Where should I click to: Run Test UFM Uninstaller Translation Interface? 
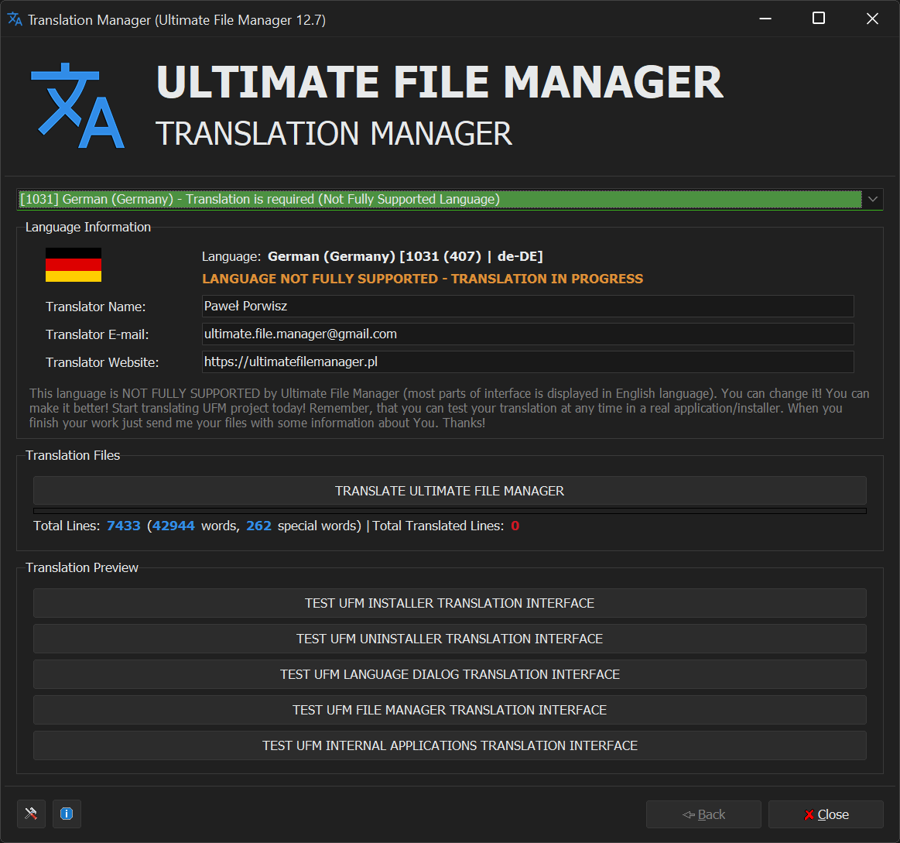[x=450, y=639]
